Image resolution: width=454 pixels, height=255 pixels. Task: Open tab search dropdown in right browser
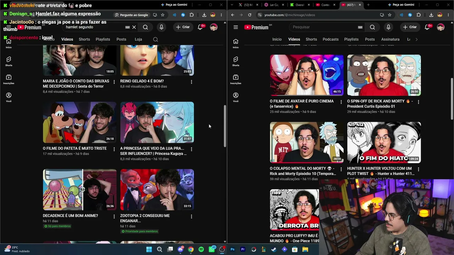[x=232, y=5]
